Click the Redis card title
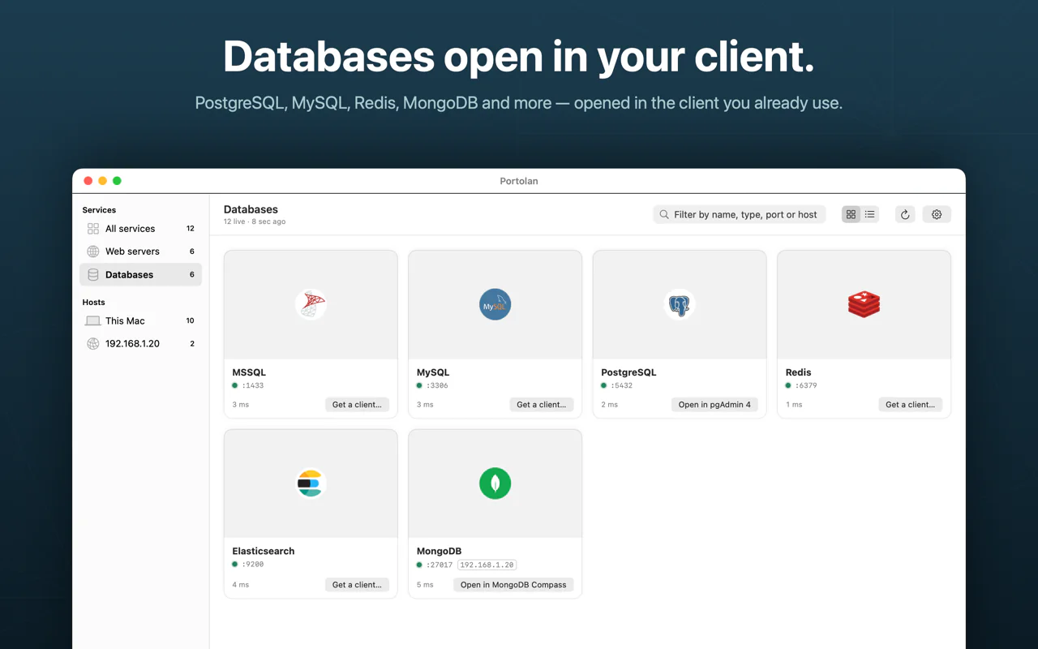Image resolution: width=1038 pixels, height=649 pixels. 798,372
